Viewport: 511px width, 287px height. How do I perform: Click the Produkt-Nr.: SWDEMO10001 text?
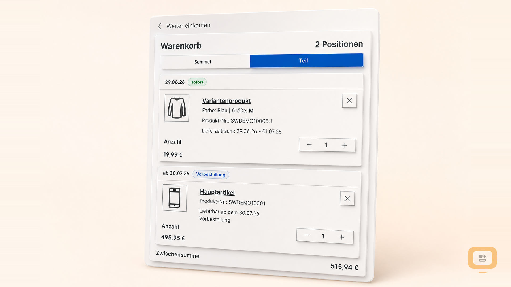pos(232,202)
